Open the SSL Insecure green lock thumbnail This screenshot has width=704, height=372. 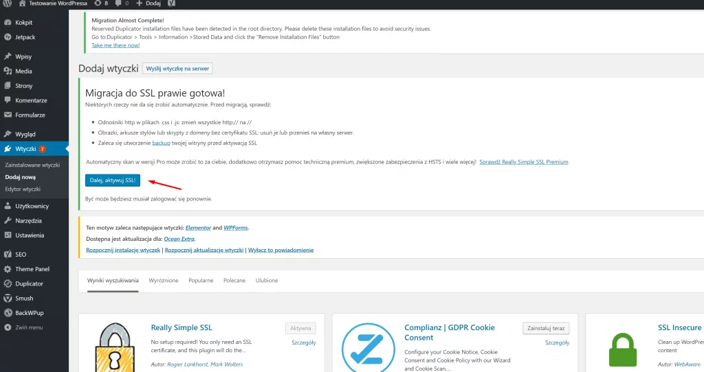623,349
